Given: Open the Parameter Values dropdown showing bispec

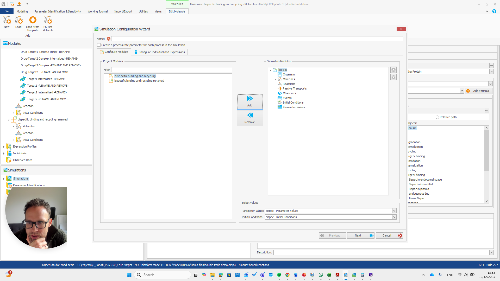Looking at the screenshot, I should [x=395, y=210].
